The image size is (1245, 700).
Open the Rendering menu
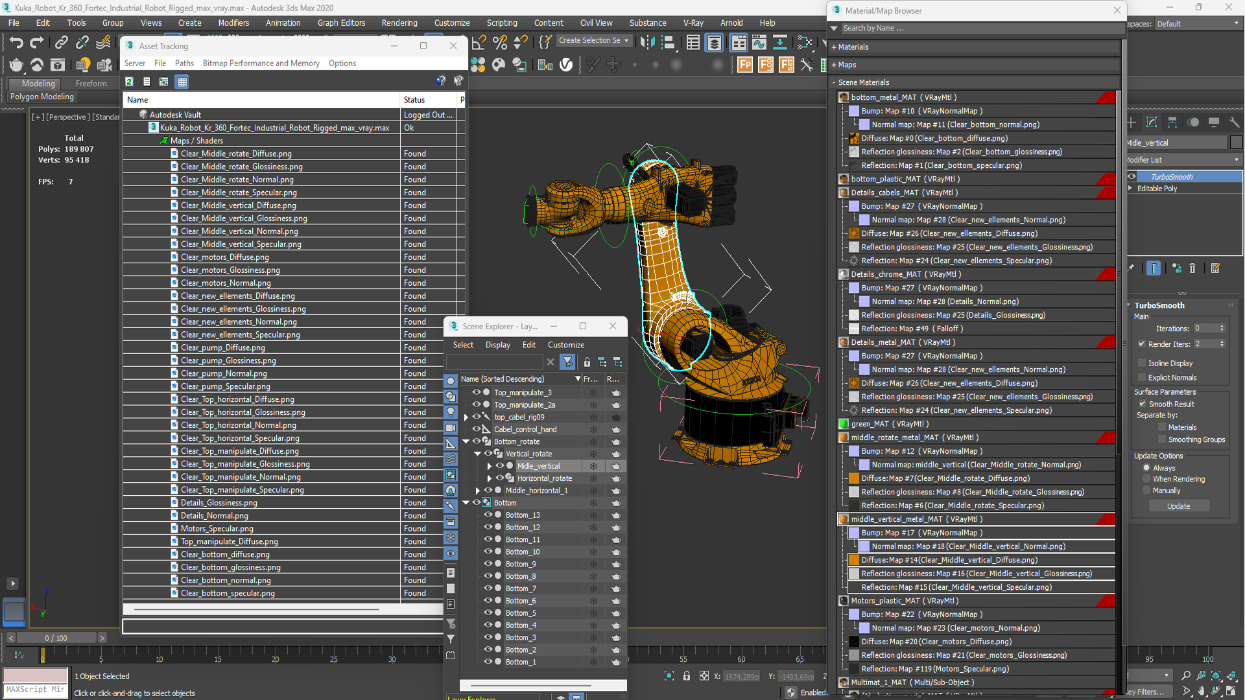point(399,23)
